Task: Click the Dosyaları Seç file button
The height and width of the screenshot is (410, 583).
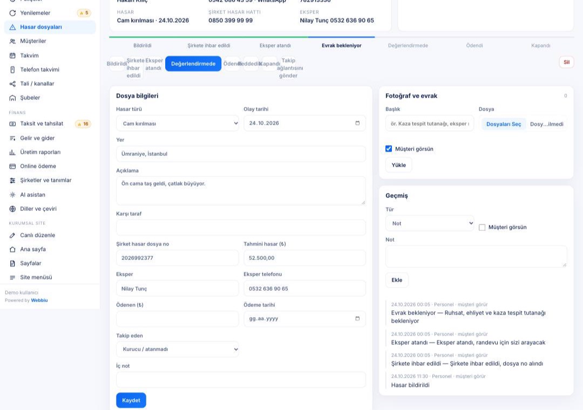Action: (x=504, y=124)
